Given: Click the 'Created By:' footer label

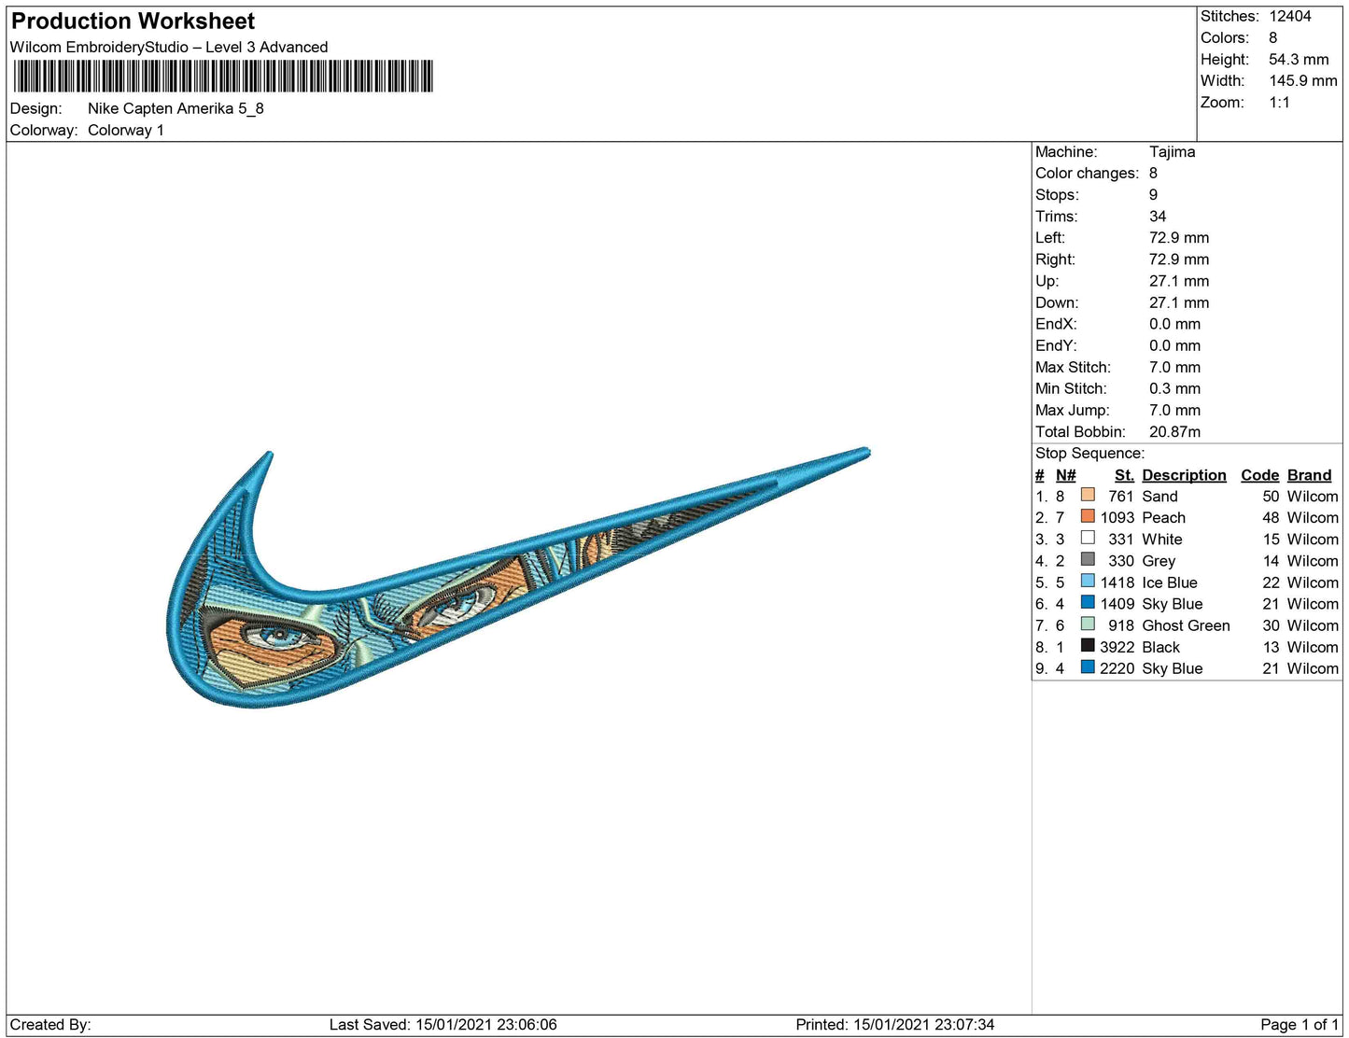Looking at the screenshot, I should 50,1024.
